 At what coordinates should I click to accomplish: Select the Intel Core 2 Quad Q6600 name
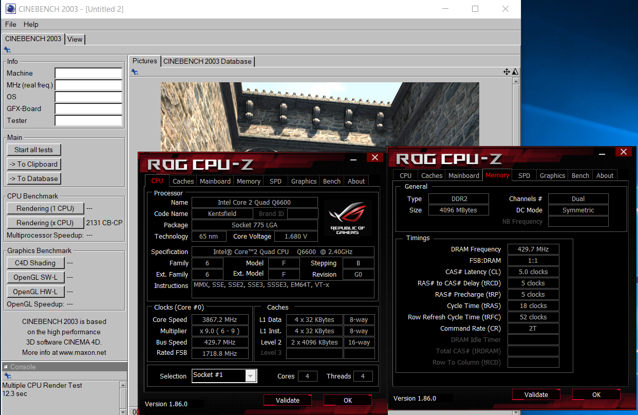pyautogui.click(x=255, y=202)
